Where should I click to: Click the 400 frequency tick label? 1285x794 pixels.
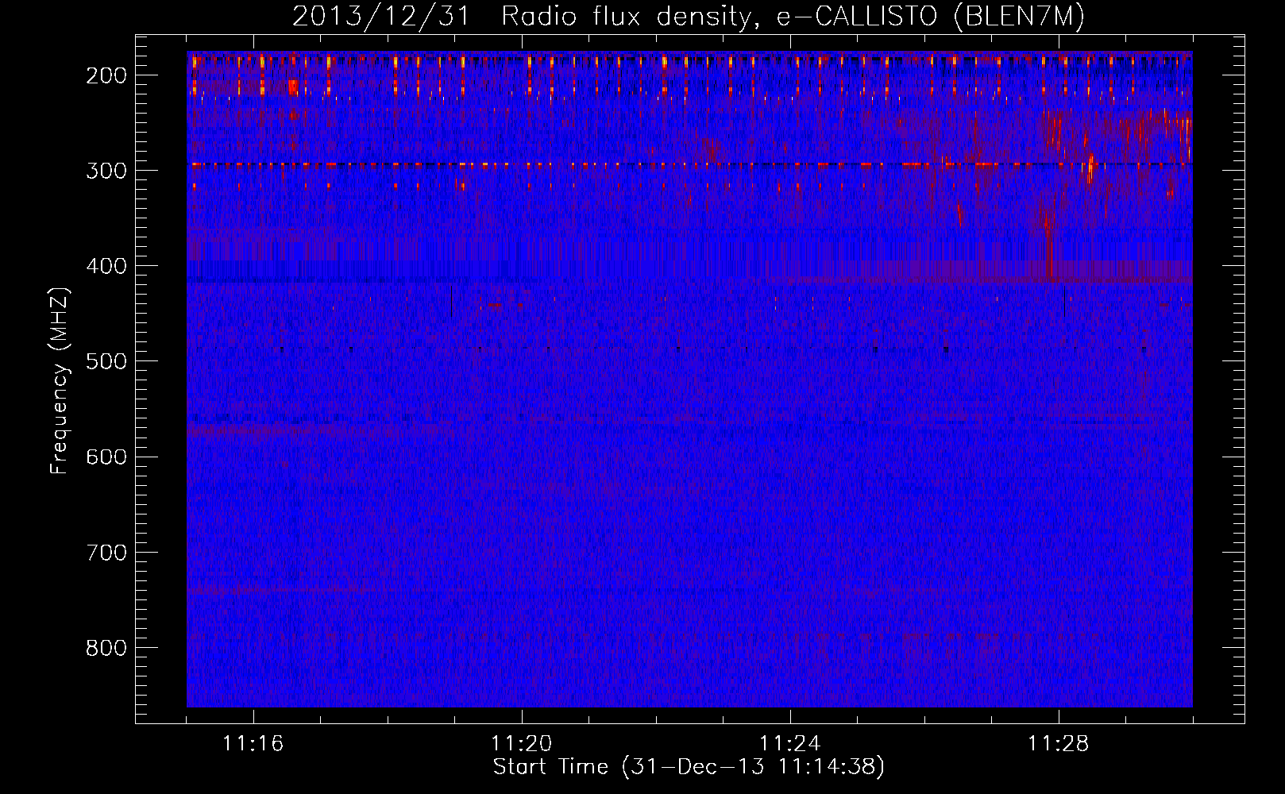(x=106, y=267)
